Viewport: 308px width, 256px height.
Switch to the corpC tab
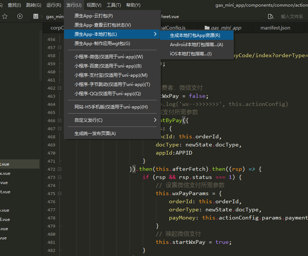pos(57,28)
